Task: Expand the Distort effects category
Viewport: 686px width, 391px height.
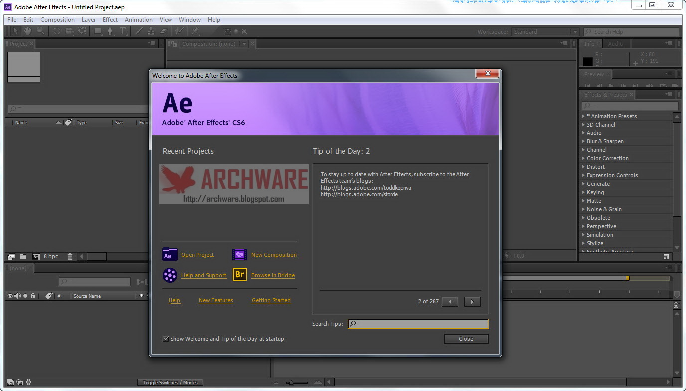Action: [x=583, y=167]
